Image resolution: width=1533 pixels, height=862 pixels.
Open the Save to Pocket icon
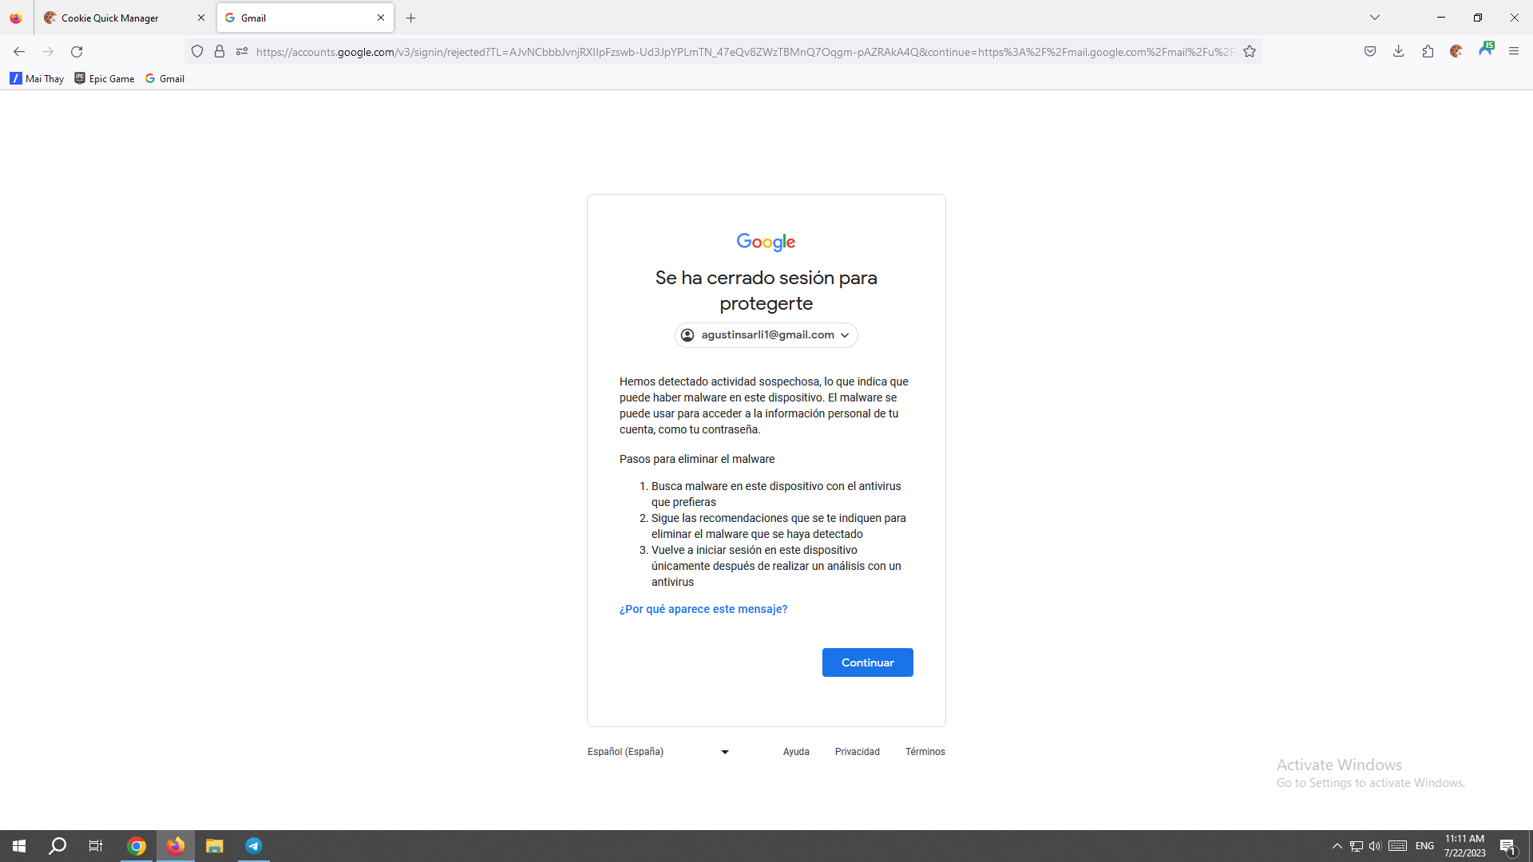pyautogui.click(x=1370, y=52)
